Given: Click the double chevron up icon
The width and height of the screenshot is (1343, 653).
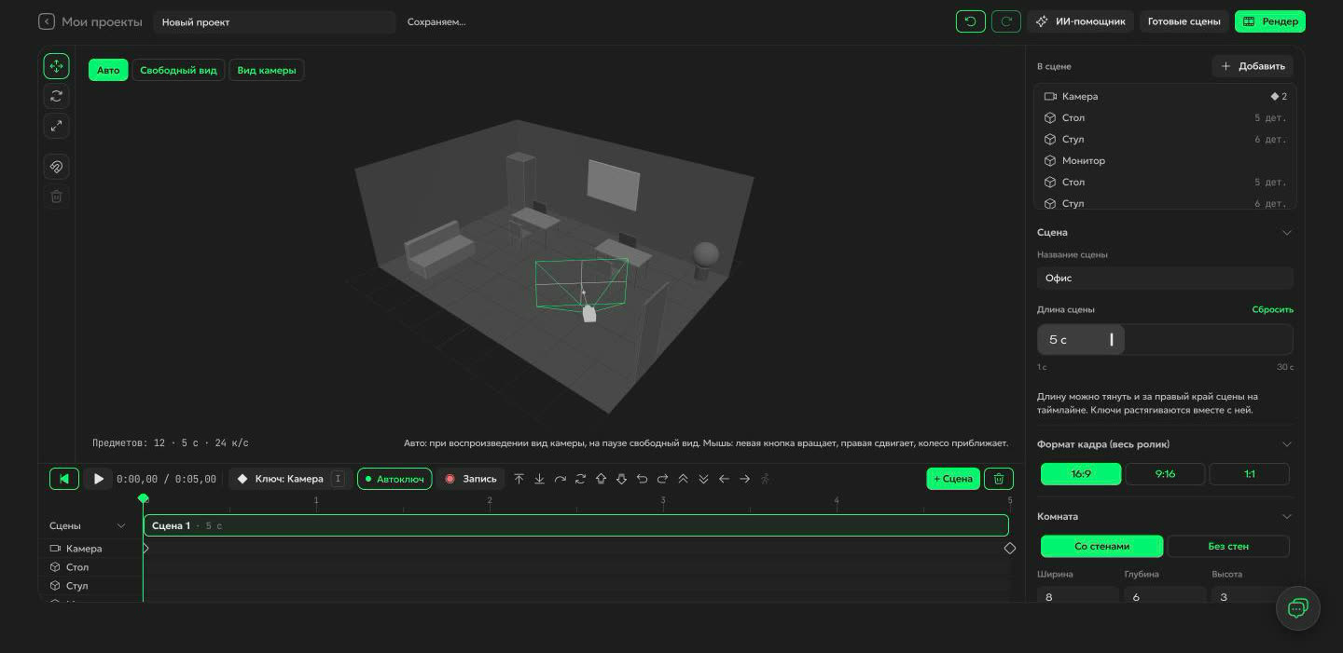Looking at the screenshot, I should [x=683, y=479].
